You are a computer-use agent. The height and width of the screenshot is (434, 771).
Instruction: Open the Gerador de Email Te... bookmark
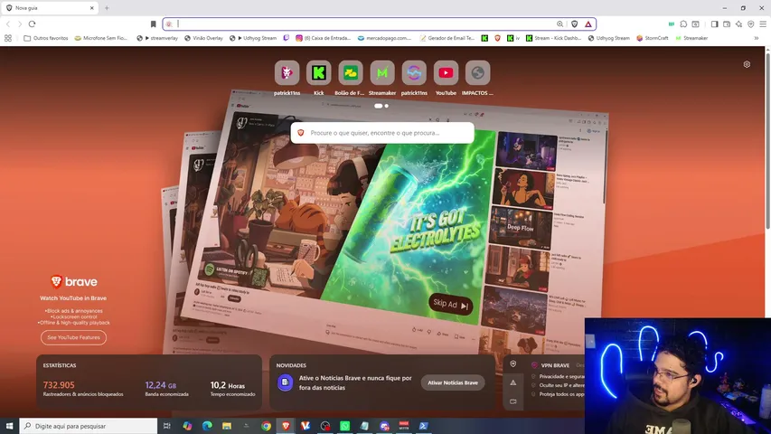click(447, 38)
